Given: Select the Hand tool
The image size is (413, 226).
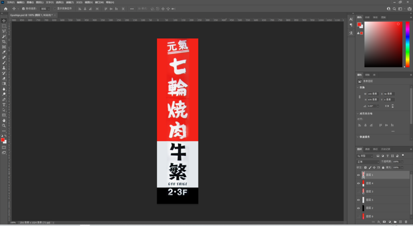Looking at the screenshot, I should pos(4,120).
